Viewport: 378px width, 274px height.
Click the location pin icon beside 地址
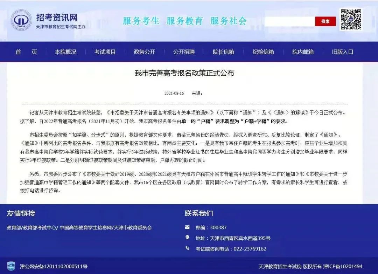click(187, 238)
